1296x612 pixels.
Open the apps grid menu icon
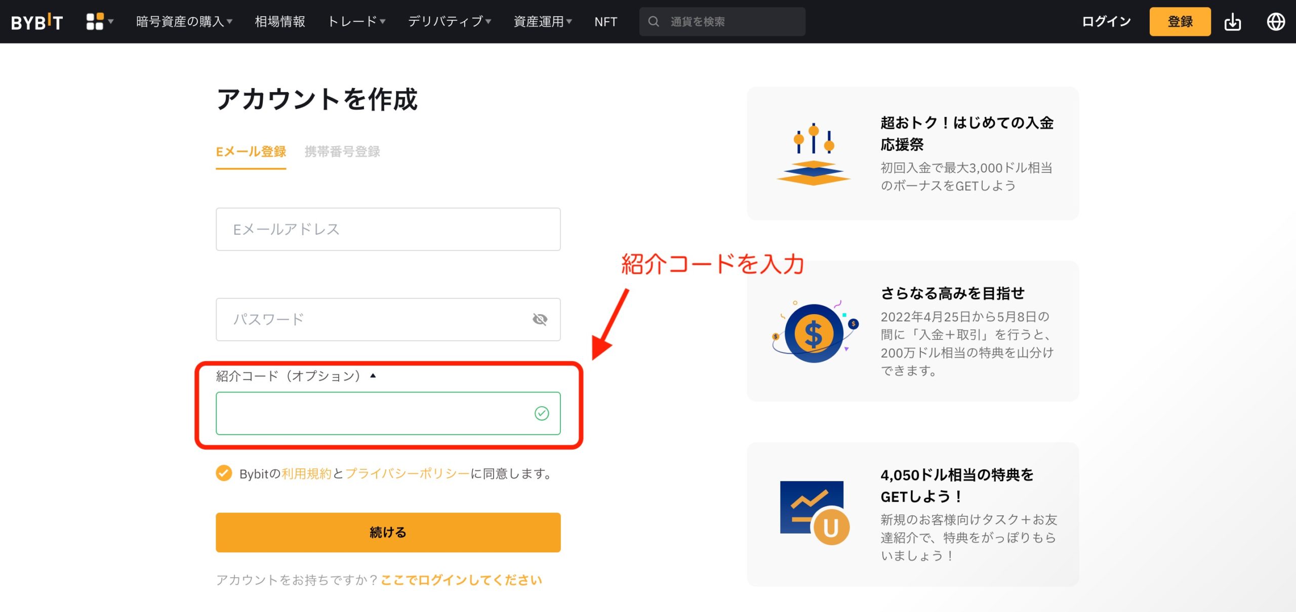tap(95, 22)
